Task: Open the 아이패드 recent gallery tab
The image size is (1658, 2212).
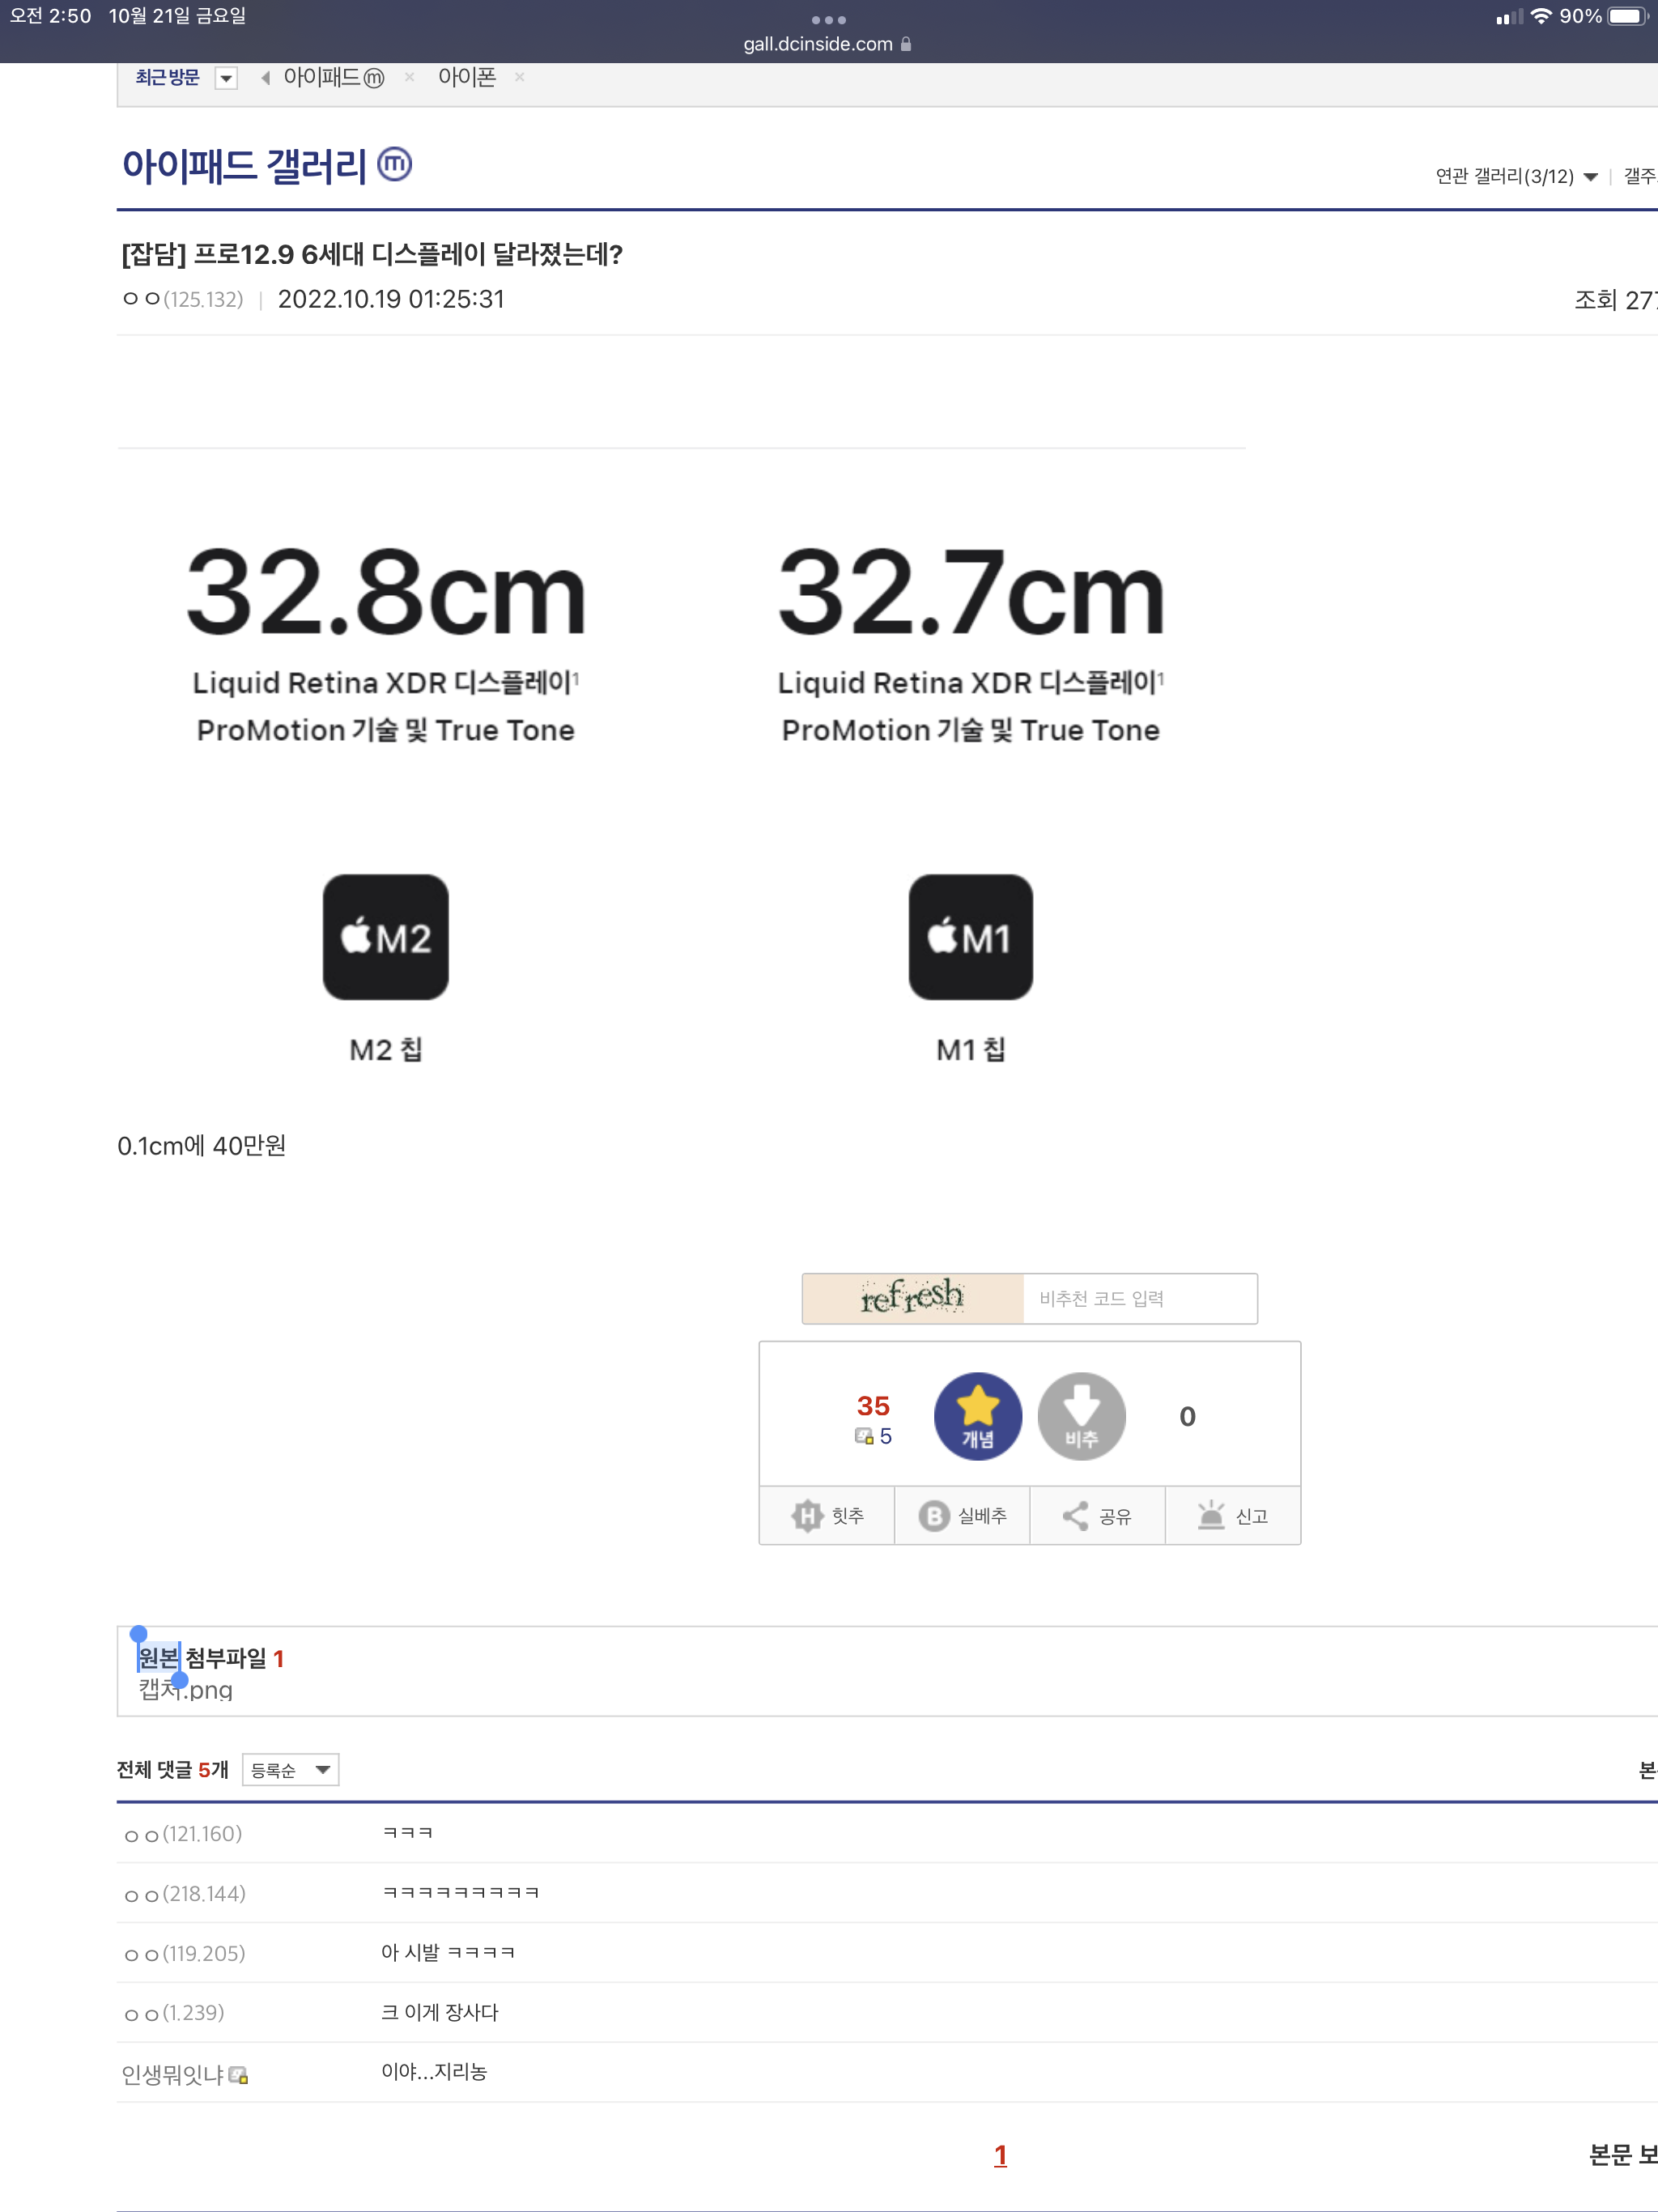Action: pyautogui.click(x=332, y=77)
